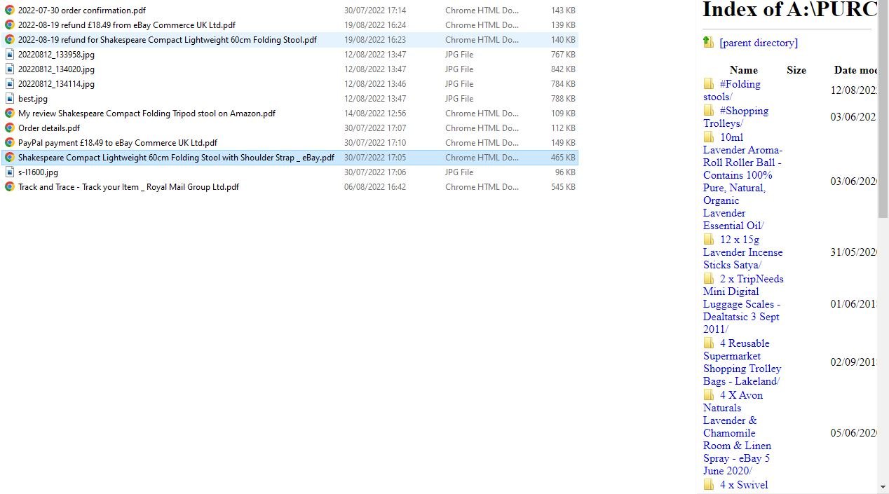Image resolution: width=889 pixels, height=494 pixels.
Task: Click the down arrow on the right scrollbar
Action: [x=883, y=485]
